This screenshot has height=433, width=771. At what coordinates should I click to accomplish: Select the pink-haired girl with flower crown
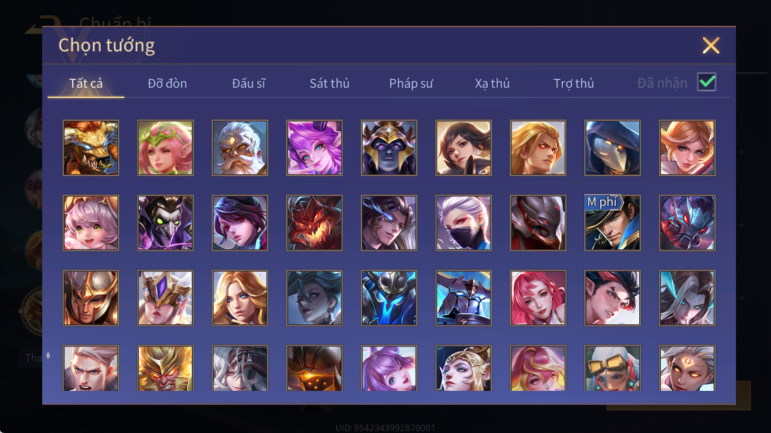(165, 148)
